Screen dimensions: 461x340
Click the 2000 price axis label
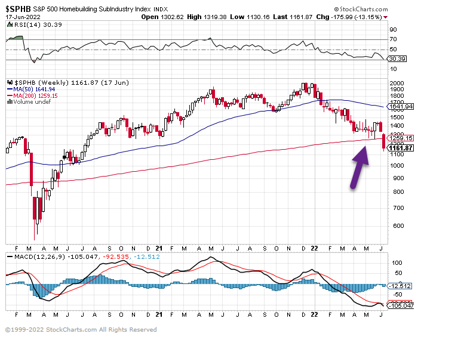pyautogui.click(x=397, y=83)
